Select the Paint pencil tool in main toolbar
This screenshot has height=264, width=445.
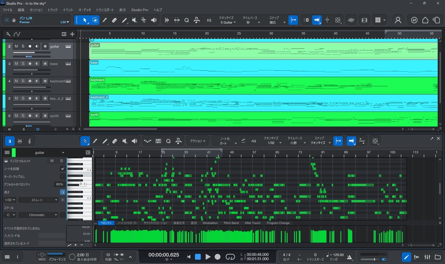124,20
